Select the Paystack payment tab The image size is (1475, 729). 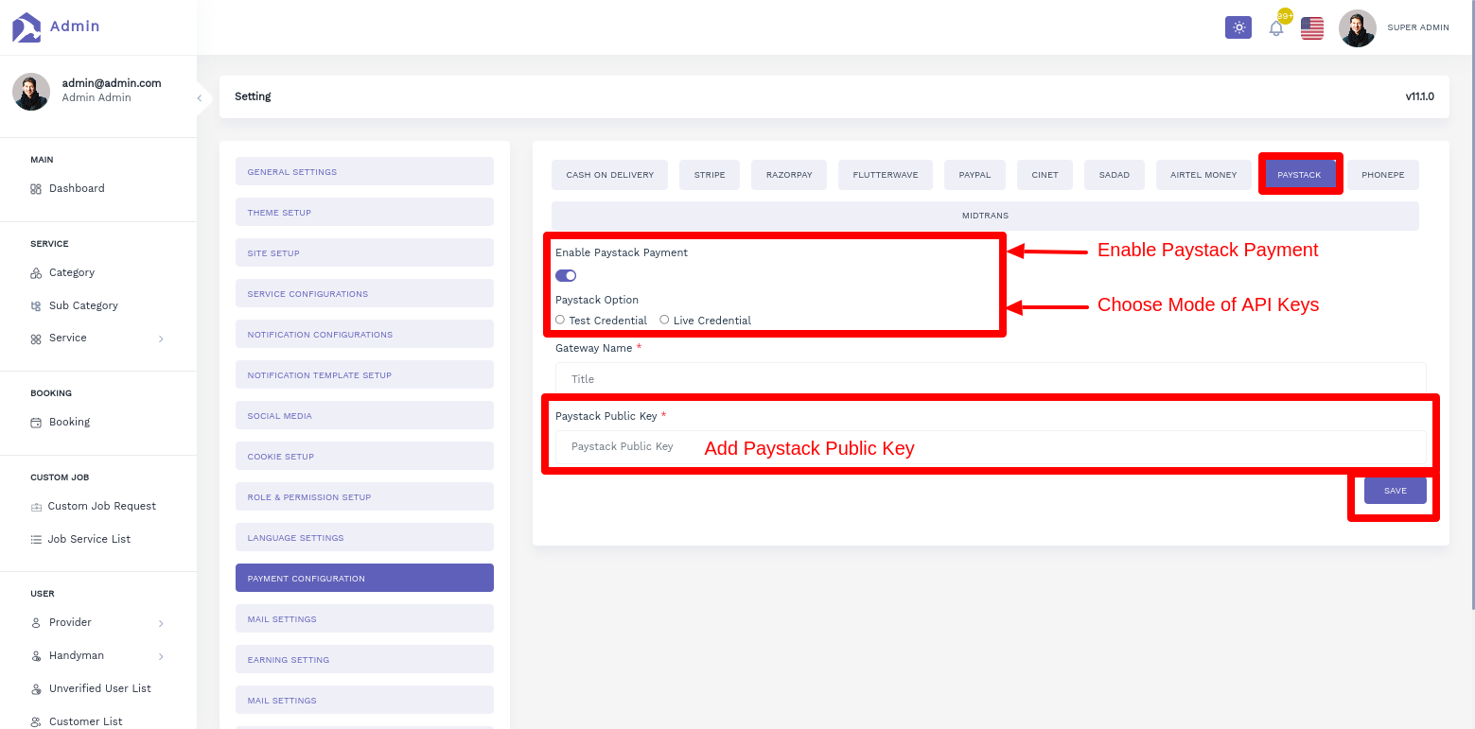[x=1299, y=175]
